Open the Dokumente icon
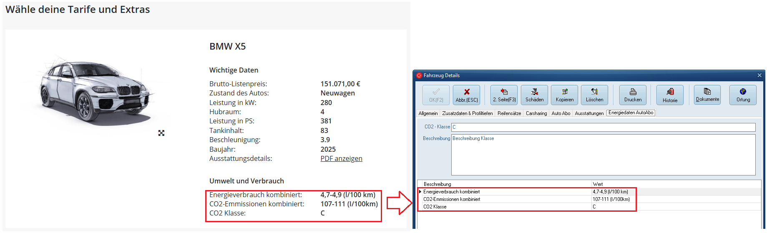Image resolution: width=767 pixels, height=233 pixels. pyautogui.click(x=707, y=95)
